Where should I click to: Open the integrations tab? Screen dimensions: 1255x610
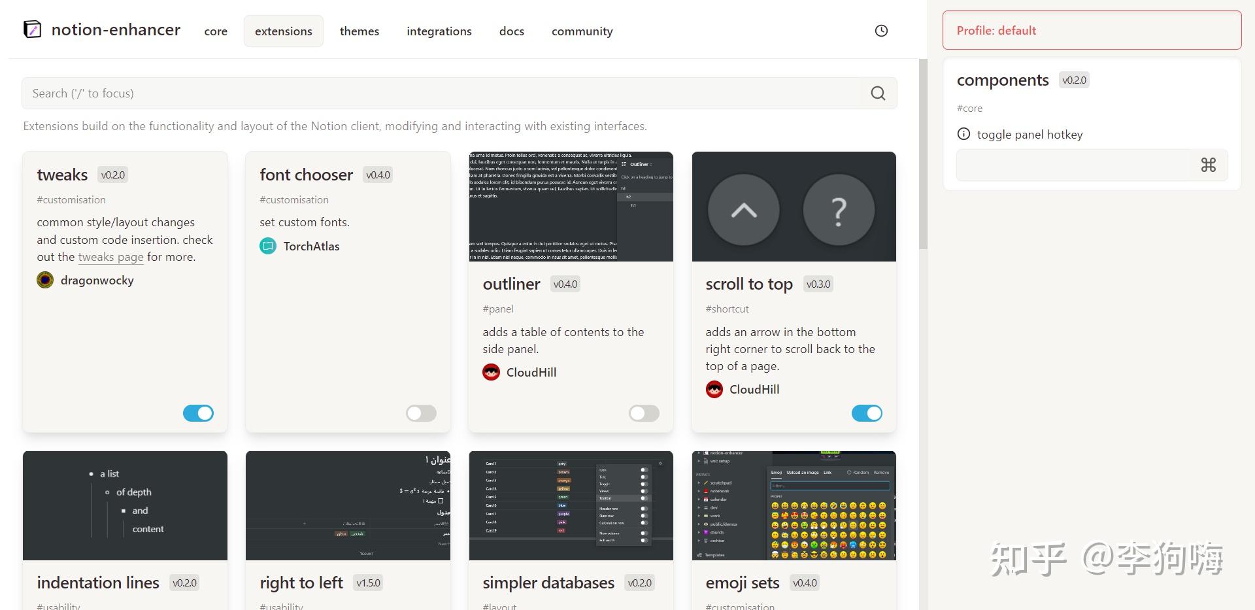(x=439, y=31)
